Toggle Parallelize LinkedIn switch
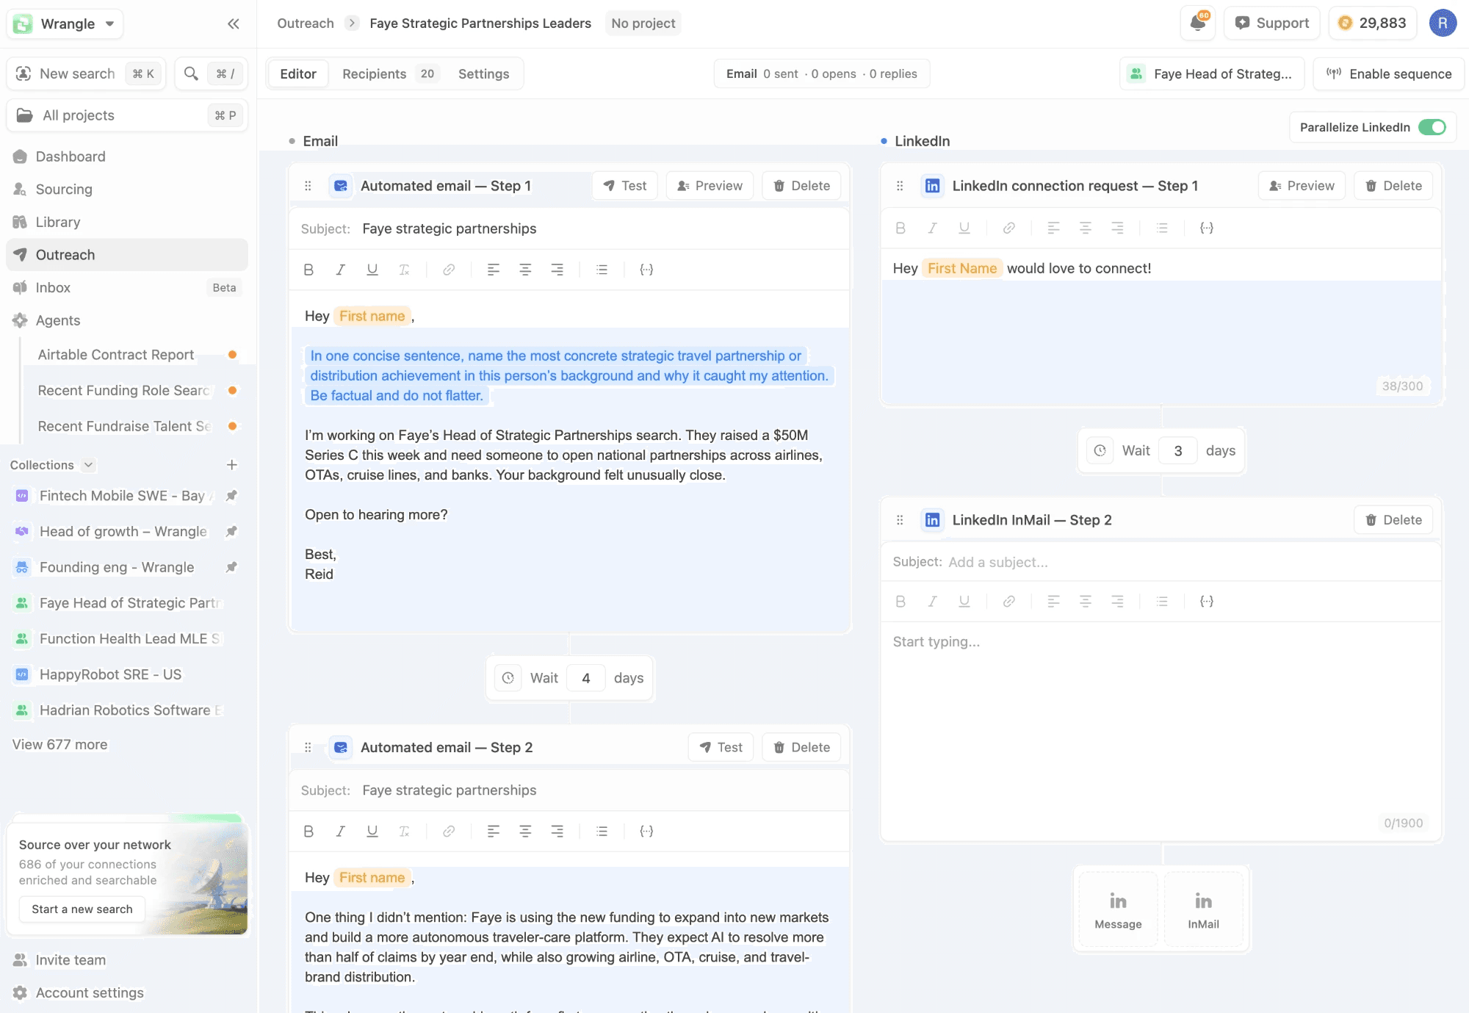1469x1013 pixels. [x=1432, y=127]
